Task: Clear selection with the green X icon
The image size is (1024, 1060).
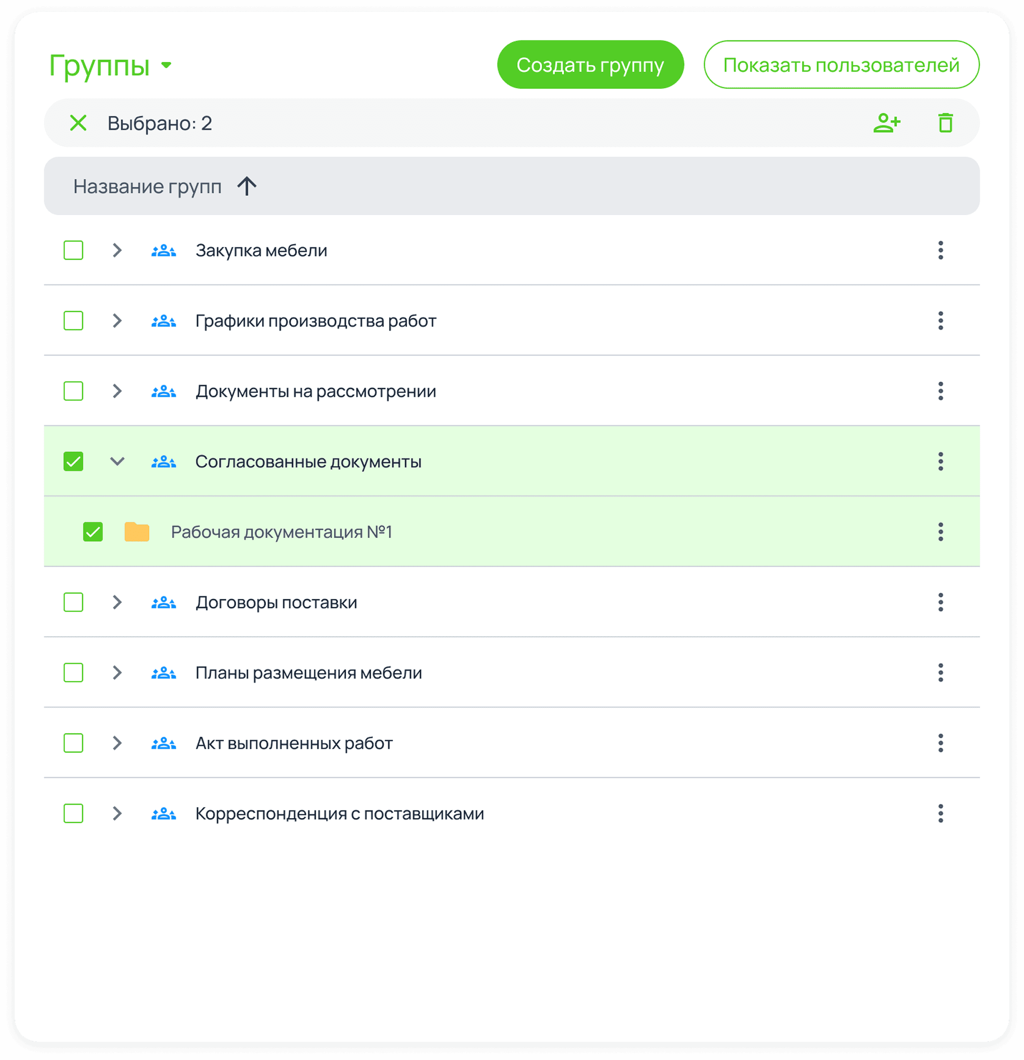Action: pos(79,123)
